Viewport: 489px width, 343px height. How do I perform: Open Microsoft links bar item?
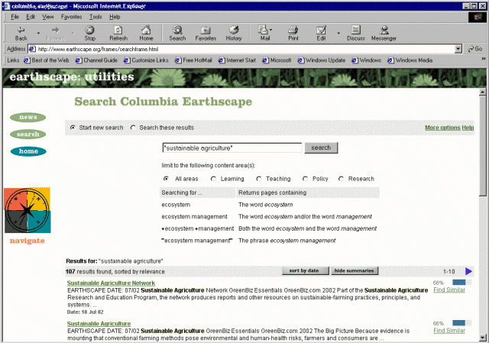click(x=277, y=60)
